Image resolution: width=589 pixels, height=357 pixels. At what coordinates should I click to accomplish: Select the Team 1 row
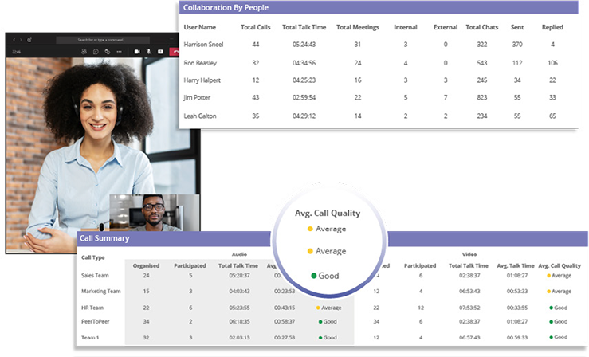(x=90, y=338)
